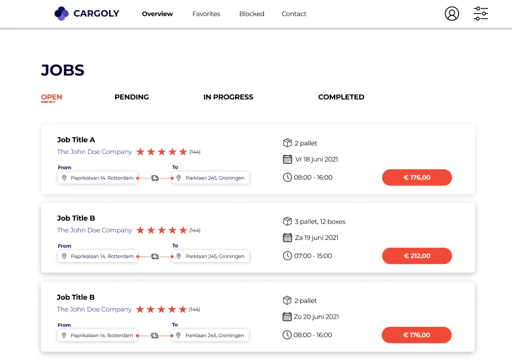Click the truck icon between From and To addresses
Screen dimensions: 512x363
coord(155,177)
